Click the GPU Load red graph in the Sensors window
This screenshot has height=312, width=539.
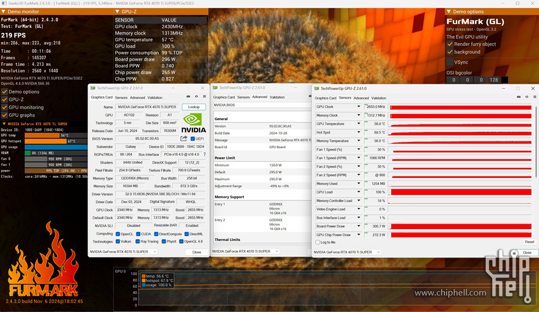[x=461, y=192]
